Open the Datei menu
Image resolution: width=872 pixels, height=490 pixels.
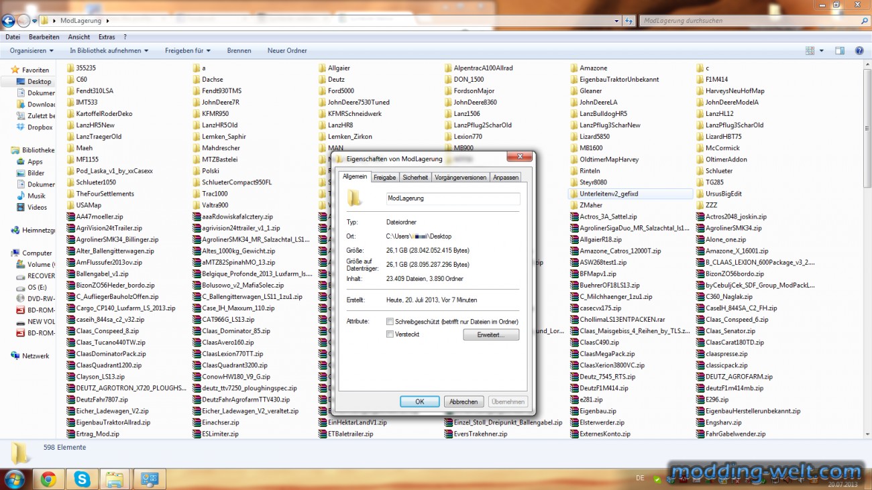point(13,37)
